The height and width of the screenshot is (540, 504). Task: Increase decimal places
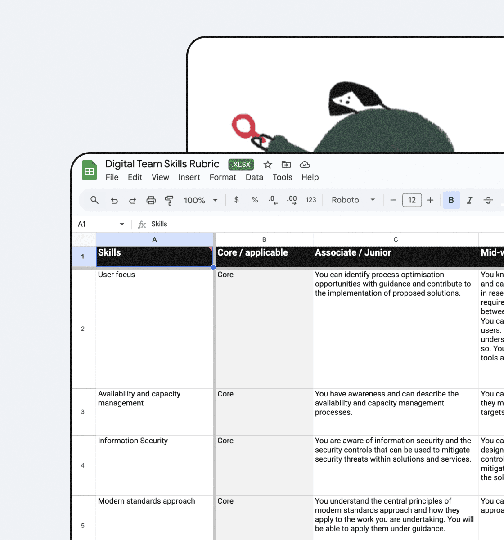292,200
